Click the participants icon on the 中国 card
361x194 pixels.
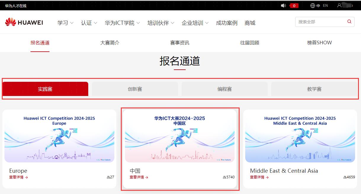pos(224,177)
